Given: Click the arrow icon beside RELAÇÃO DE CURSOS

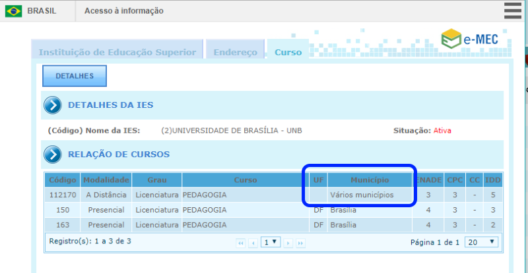Looking at the screenshot, I should pyautogui.click(x=53, y=155).
